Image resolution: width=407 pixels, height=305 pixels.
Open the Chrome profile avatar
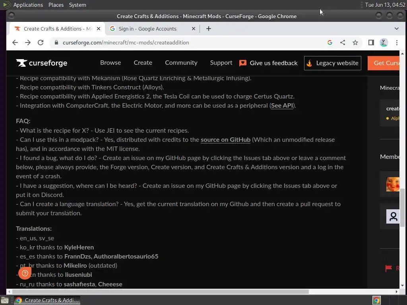pos(384,42)
